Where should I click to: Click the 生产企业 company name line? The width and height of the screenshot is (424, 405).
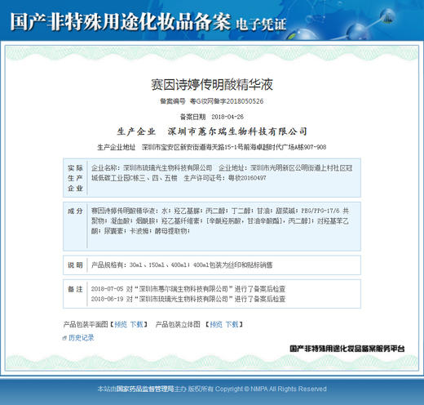click(x=212, y=131)
